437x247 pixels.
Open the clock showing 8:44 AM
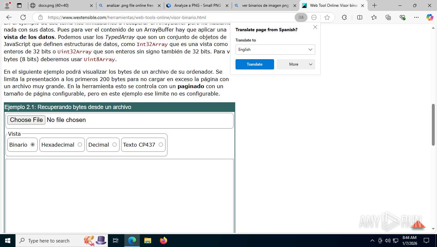tap(409, 241)
